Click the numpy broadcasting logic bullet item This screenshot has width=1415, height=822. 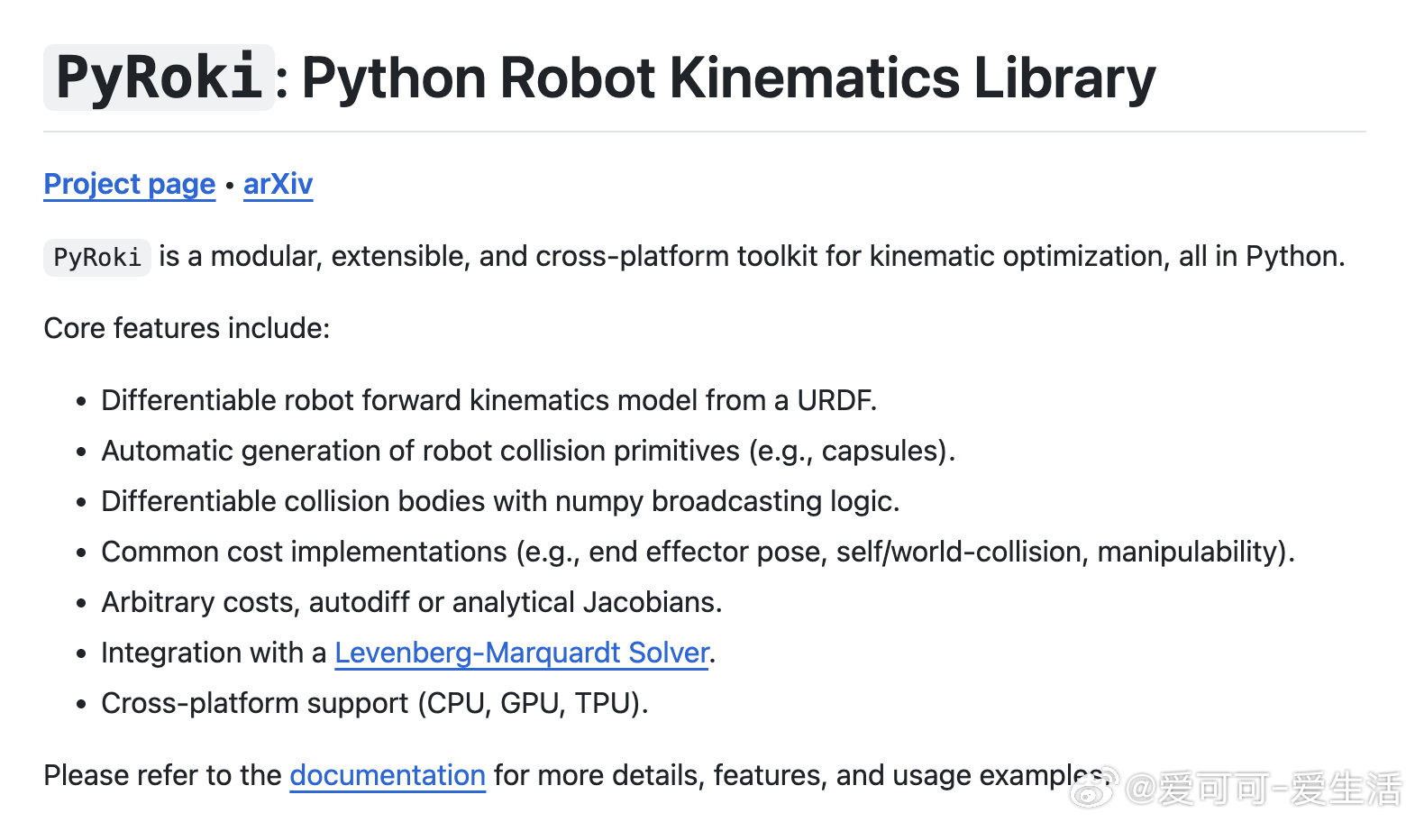click(500, 501)
